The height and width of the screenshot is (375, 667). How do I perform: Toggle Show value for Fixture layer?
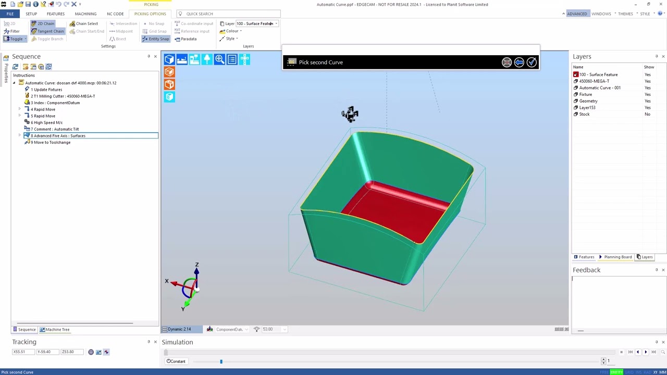click(x=647, y=94)
